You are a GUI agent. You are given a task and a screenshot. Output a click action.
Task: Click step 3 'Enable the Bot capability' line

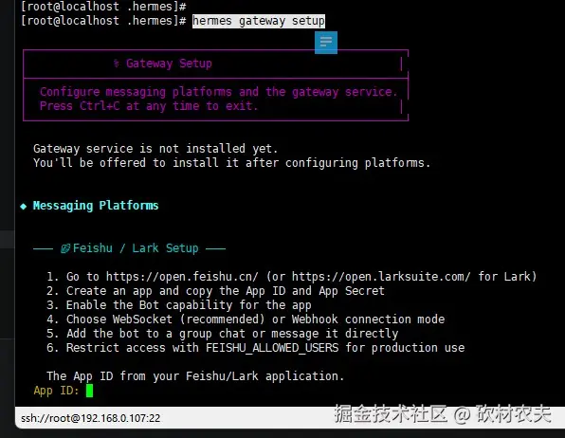[x=179, y=305]
